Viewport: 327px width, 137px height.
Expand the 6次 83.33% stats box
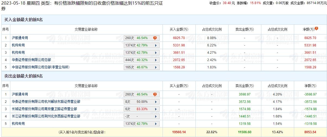click(141, 109)
